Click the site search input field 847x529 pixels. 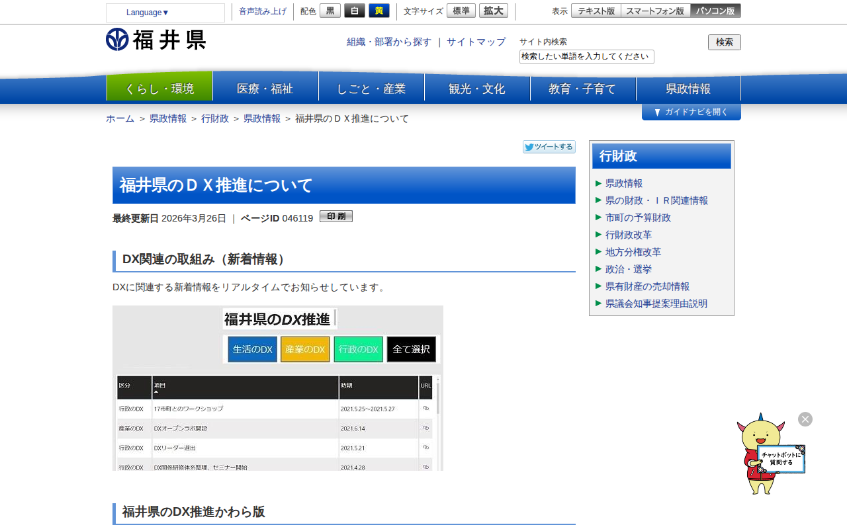tap(586, 57)
